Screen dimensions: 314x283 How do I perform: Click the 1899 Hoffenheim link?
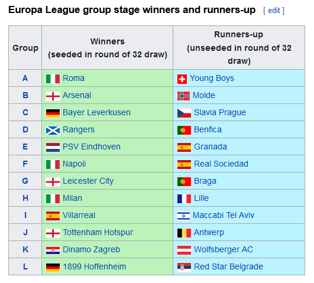pos(95,266)
